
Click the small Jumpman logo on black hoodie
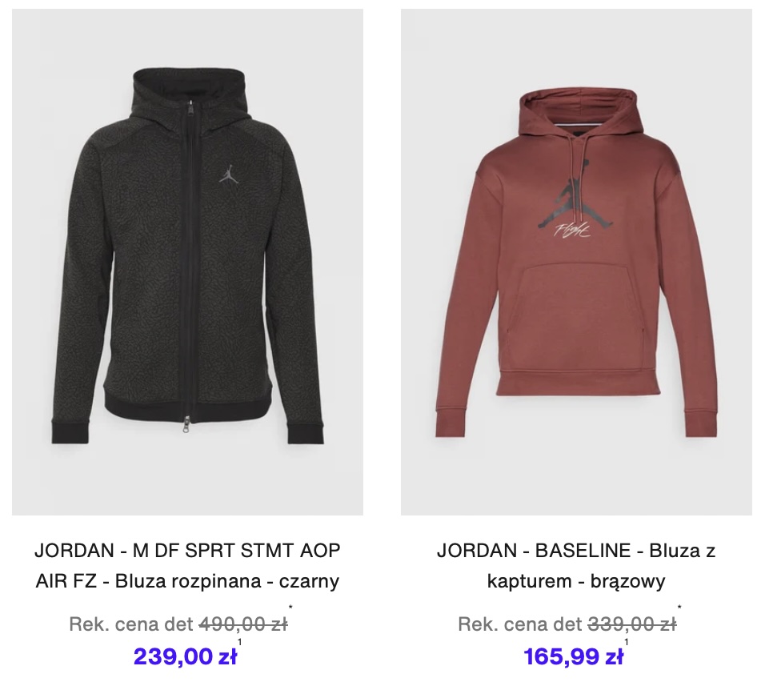coord(229,173)
